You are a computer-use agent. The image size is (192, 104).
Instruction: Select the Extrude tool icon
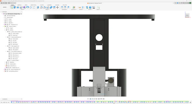tap(15, 8)
